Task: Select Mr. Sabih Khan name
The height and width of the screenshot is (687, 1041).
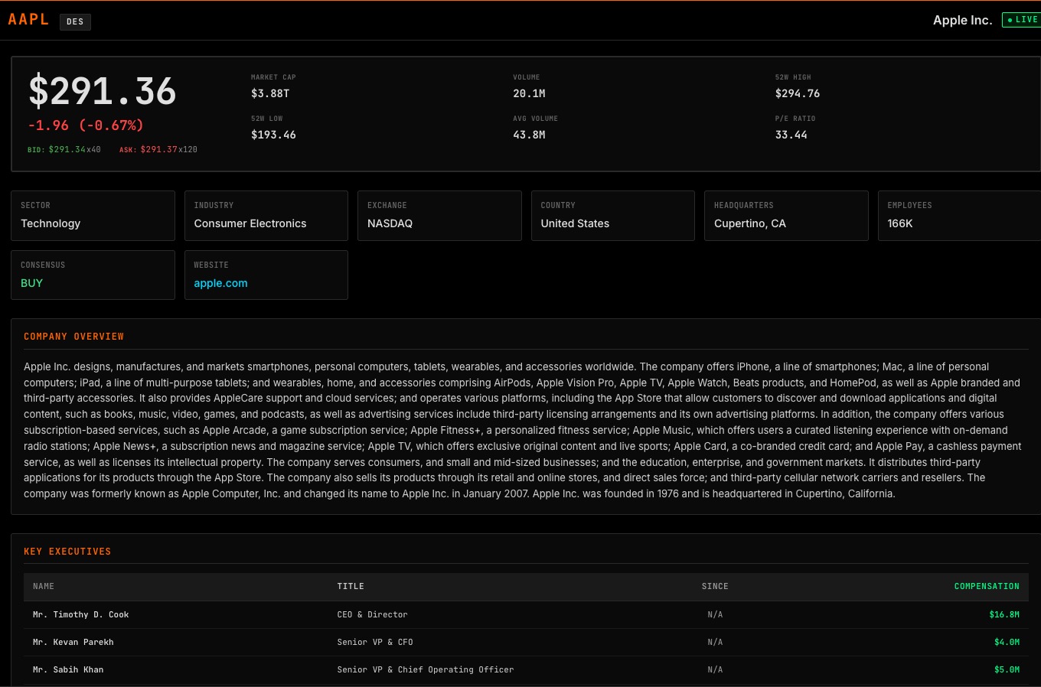Action: click(x=68, y=670)
